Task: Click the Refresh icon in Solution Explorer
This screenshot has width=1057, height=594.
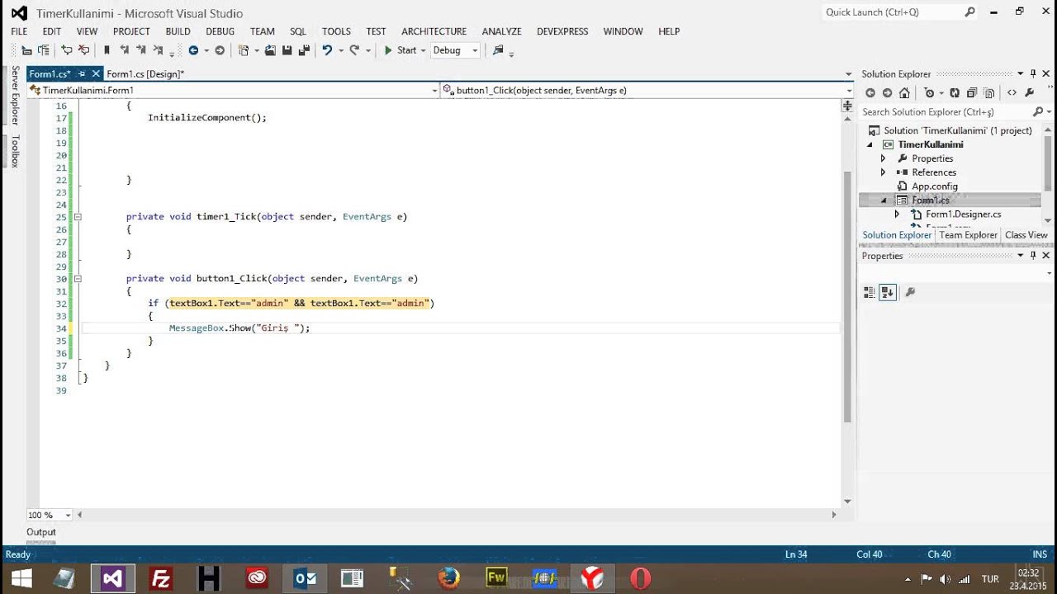Action: click(x=955, y=93)
